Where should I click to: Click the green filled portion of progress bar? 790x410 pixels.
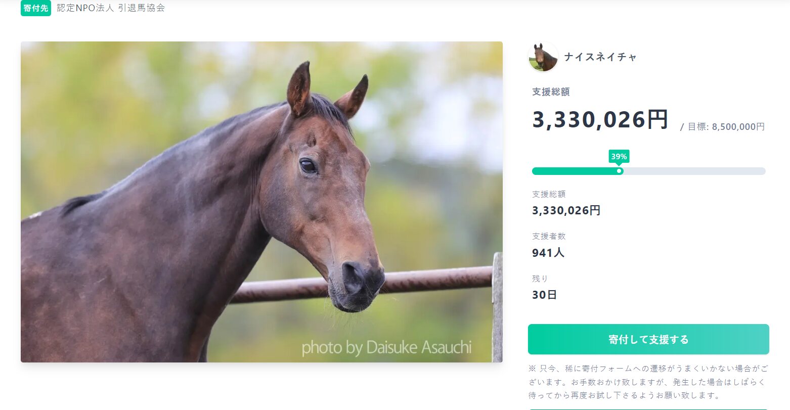tap(574, 171)
